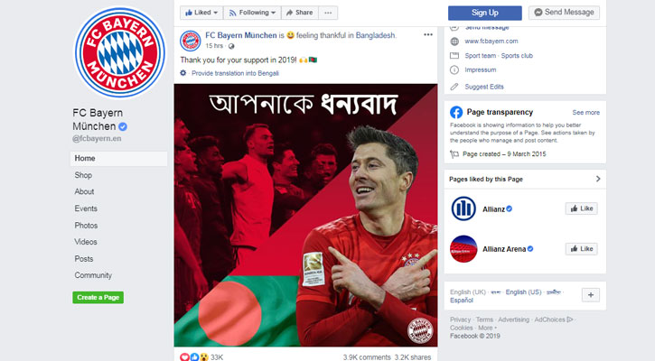Click the Allianz page logo
Image resolution: width=655 pixels, height=361 pixels.
point(463,208)
